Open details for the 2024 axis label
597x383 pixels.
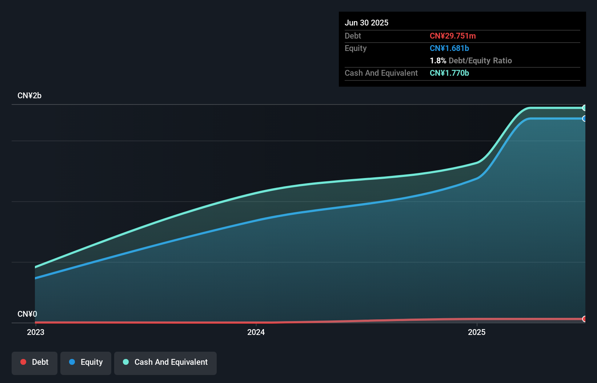tap(256, 332)
